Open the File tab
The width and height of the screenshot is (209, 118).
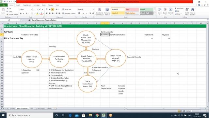(x=4, y=5)
